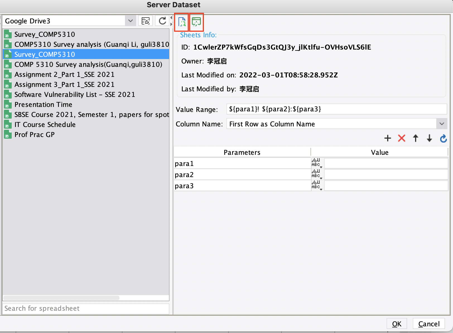Move a parameter up with the arrow icon
The width and height of the screenshot is (453, 333).
click(415, 138)
